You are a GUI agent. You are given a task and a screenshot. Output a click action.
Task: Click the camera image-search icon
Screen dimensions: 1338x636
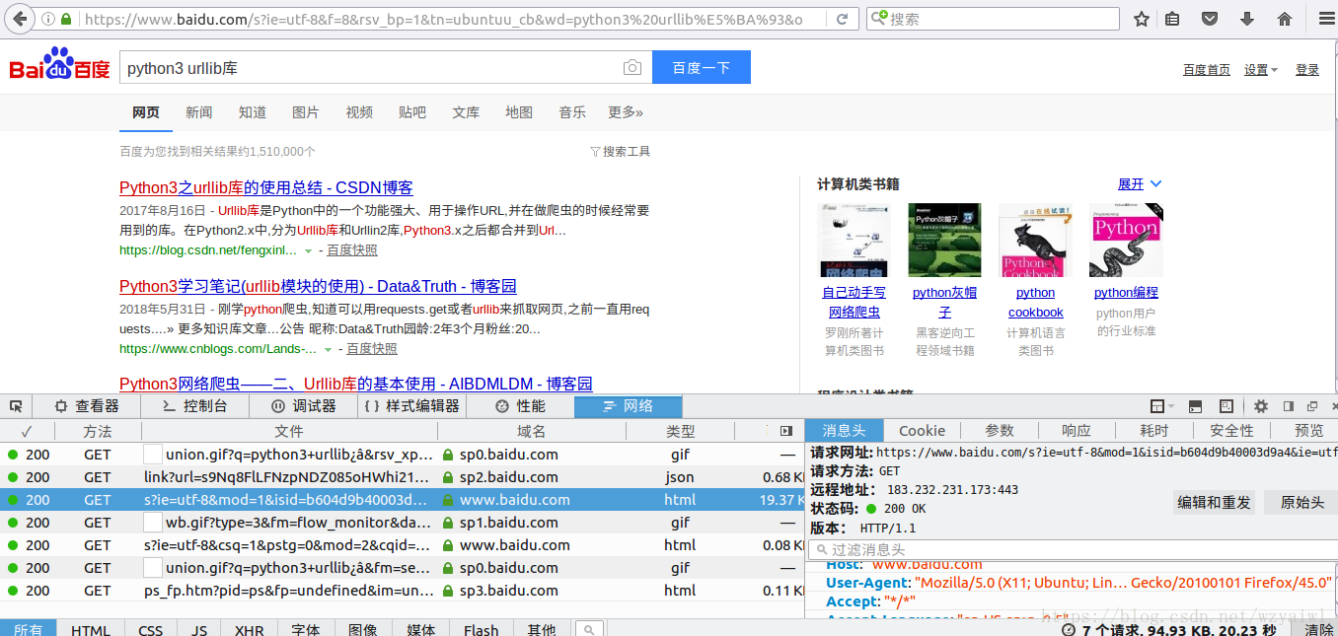(632, 67)
